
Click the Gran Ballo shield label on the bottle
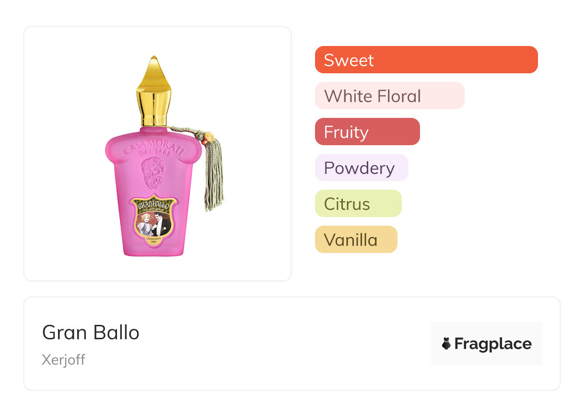click(x=153, y=219)
